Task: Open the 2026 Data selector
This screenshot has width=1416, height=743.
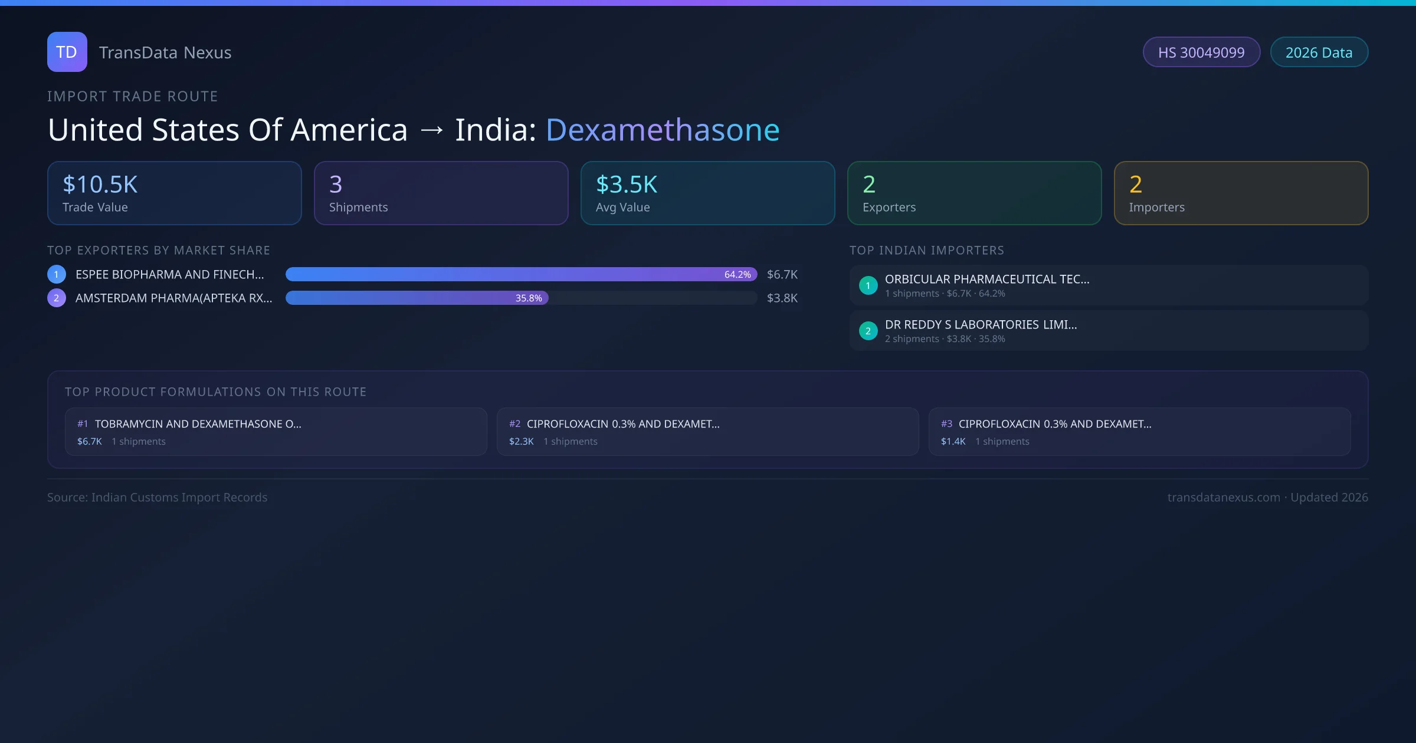Action: point(1319,52)
